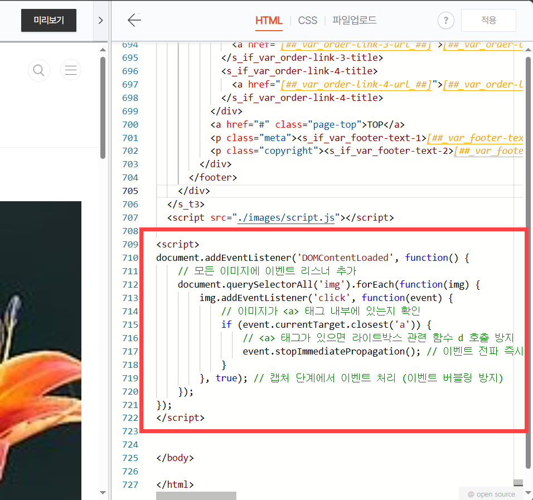Viewport: 533px width, 500px height.
Task: Click the preview panel vertical scrollbar thumb
Action: coord(103,108)
